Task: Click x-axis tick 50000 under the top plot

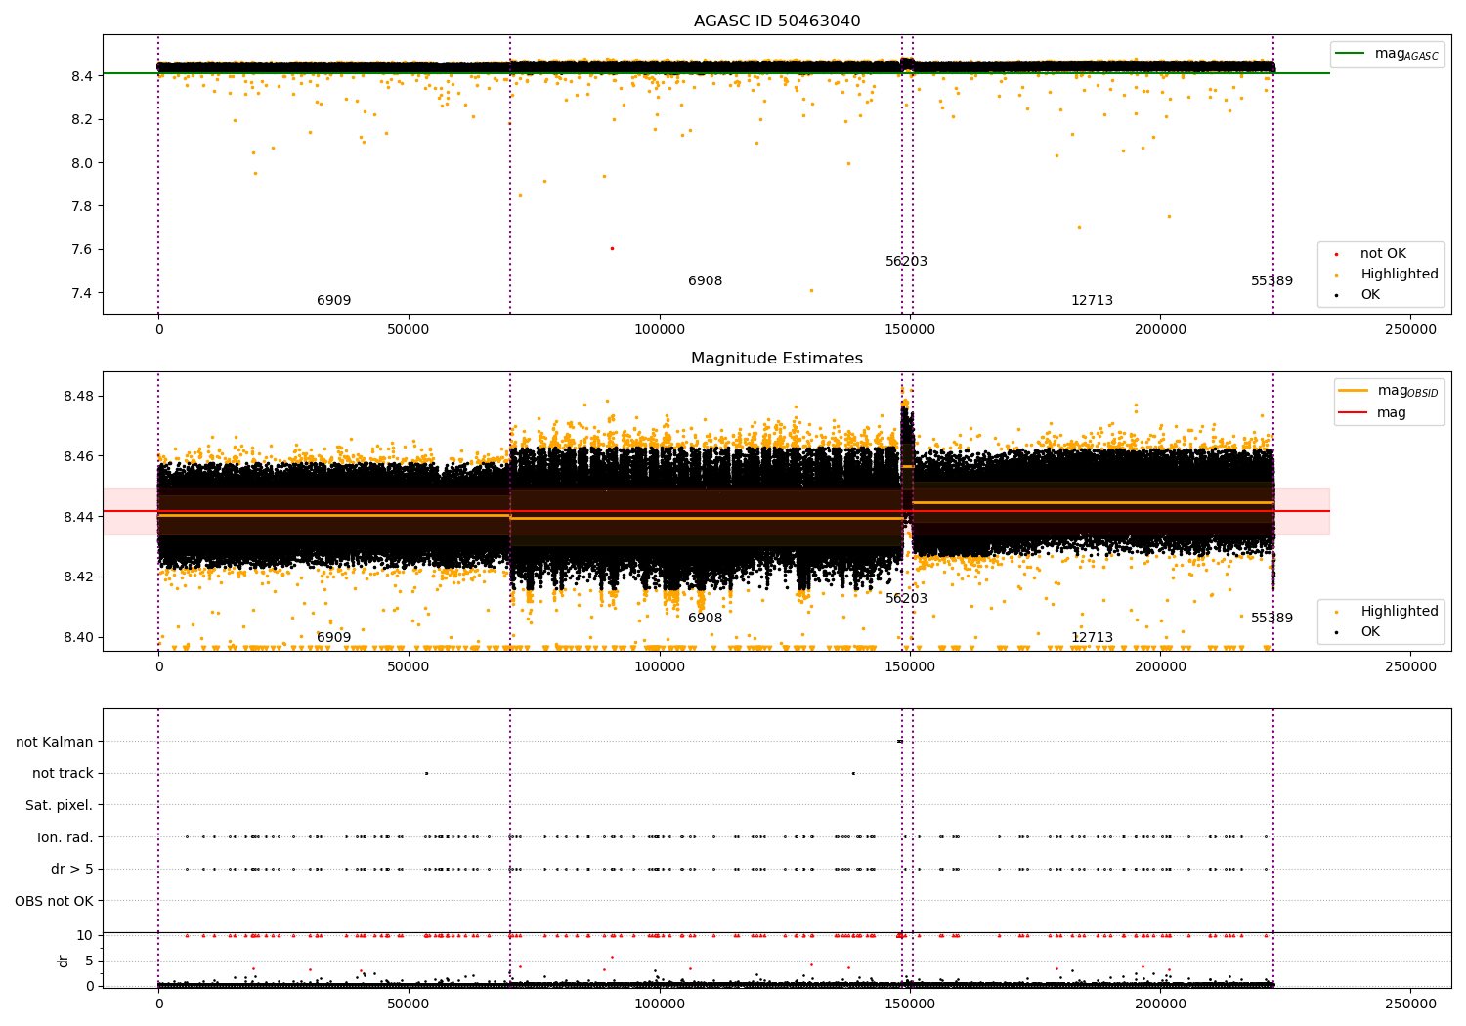Action: pos(409,330)
